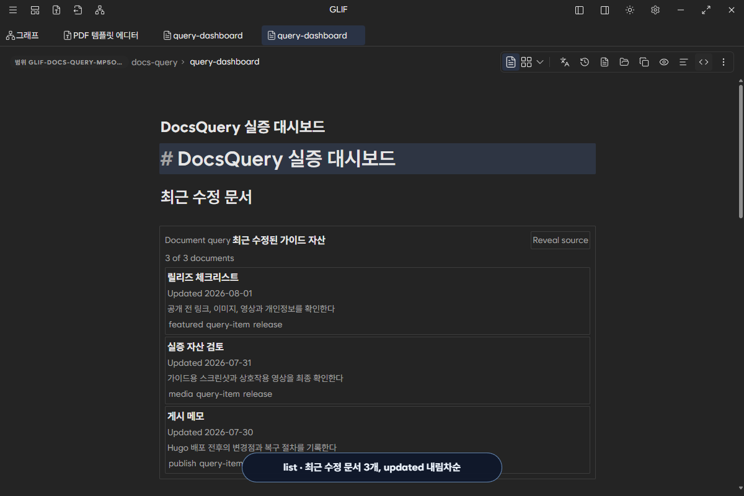Click the title-bar document icon with the up arrow
Screen dimensions: 744x496
(x=56, y=10)
